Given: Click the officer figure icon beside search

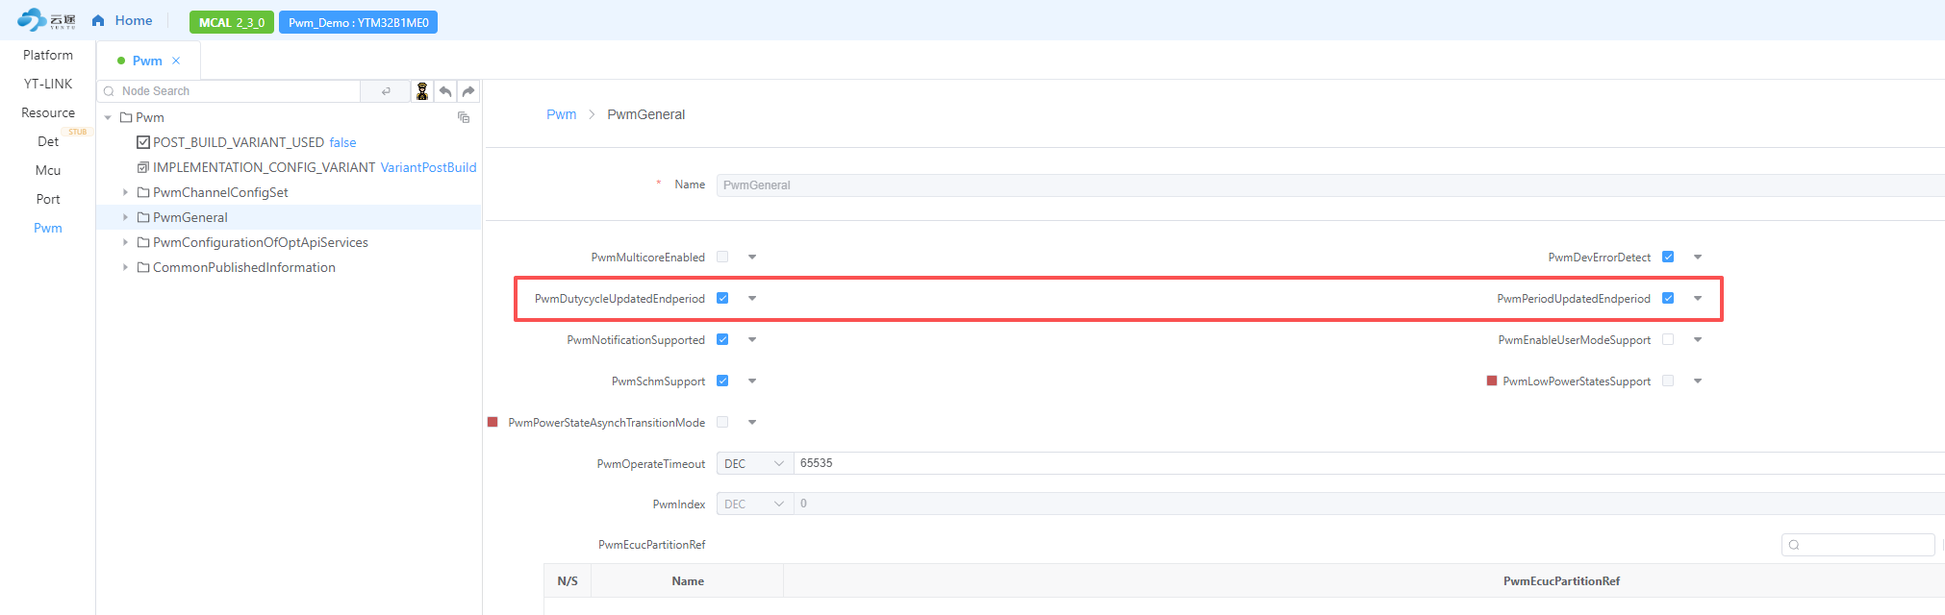Looking at the screenshot, I should pos(421,91).
